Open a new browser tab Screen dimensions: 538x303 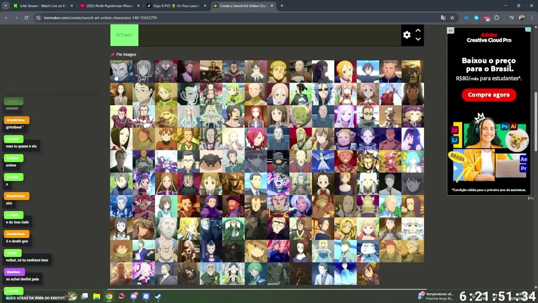(282, 6)
